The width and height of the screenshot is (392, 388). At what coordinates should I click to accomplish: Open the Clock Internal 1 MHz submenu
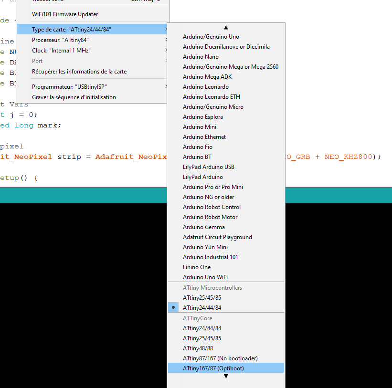click(92, 51)
